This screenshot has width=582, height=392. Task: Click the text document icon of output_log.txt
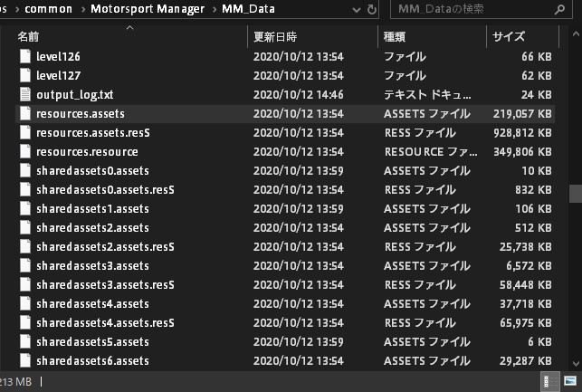point(25,94)
